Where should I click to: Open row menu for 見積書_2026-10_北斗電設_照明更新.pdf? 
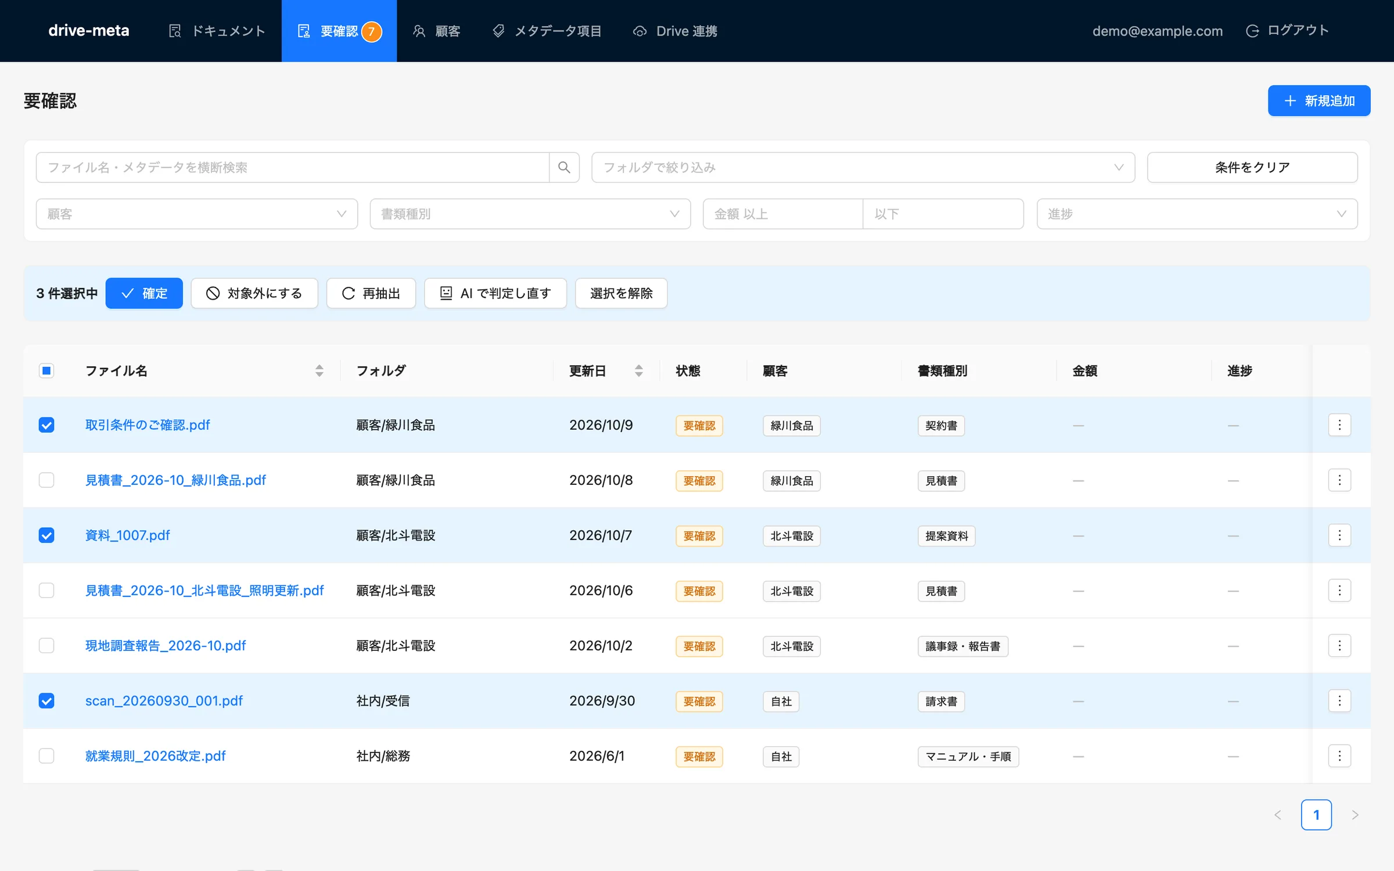(x=1339, y=591)
